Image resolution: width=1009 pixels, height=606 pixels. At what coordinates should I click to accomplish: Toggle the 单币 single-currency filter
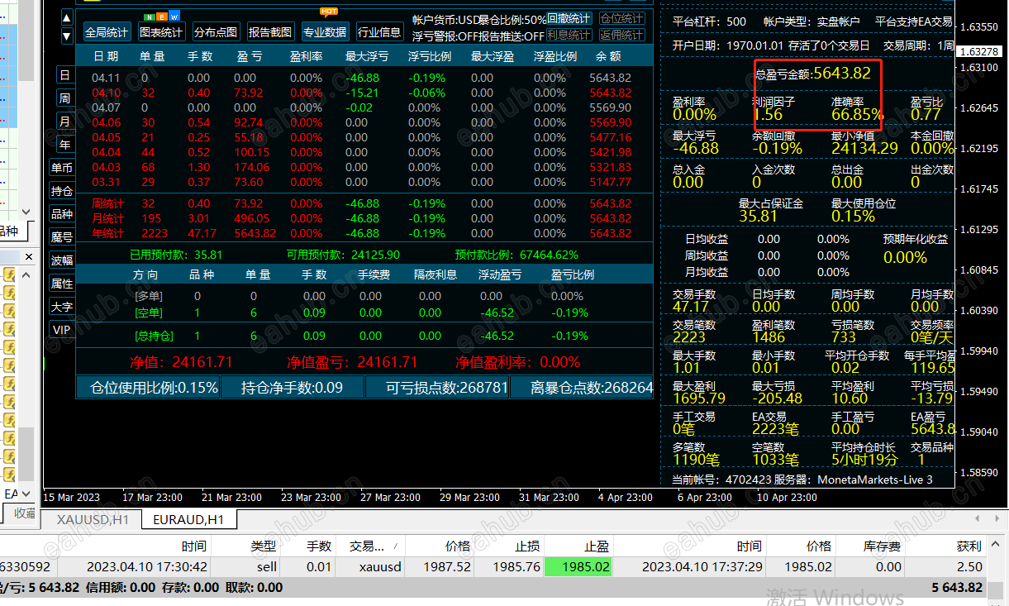(x=62, y=168)
